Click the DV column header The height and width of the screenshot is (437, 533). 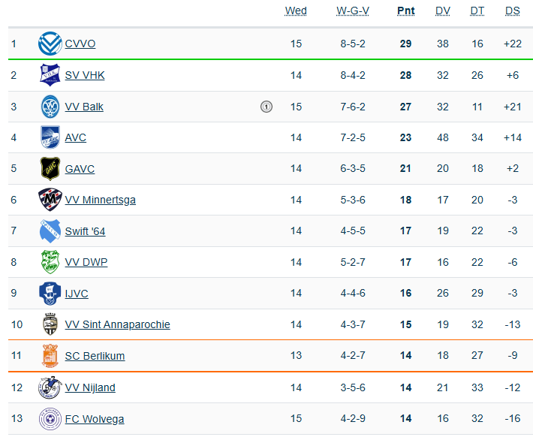pyautogui.click(x=443, y=11)
